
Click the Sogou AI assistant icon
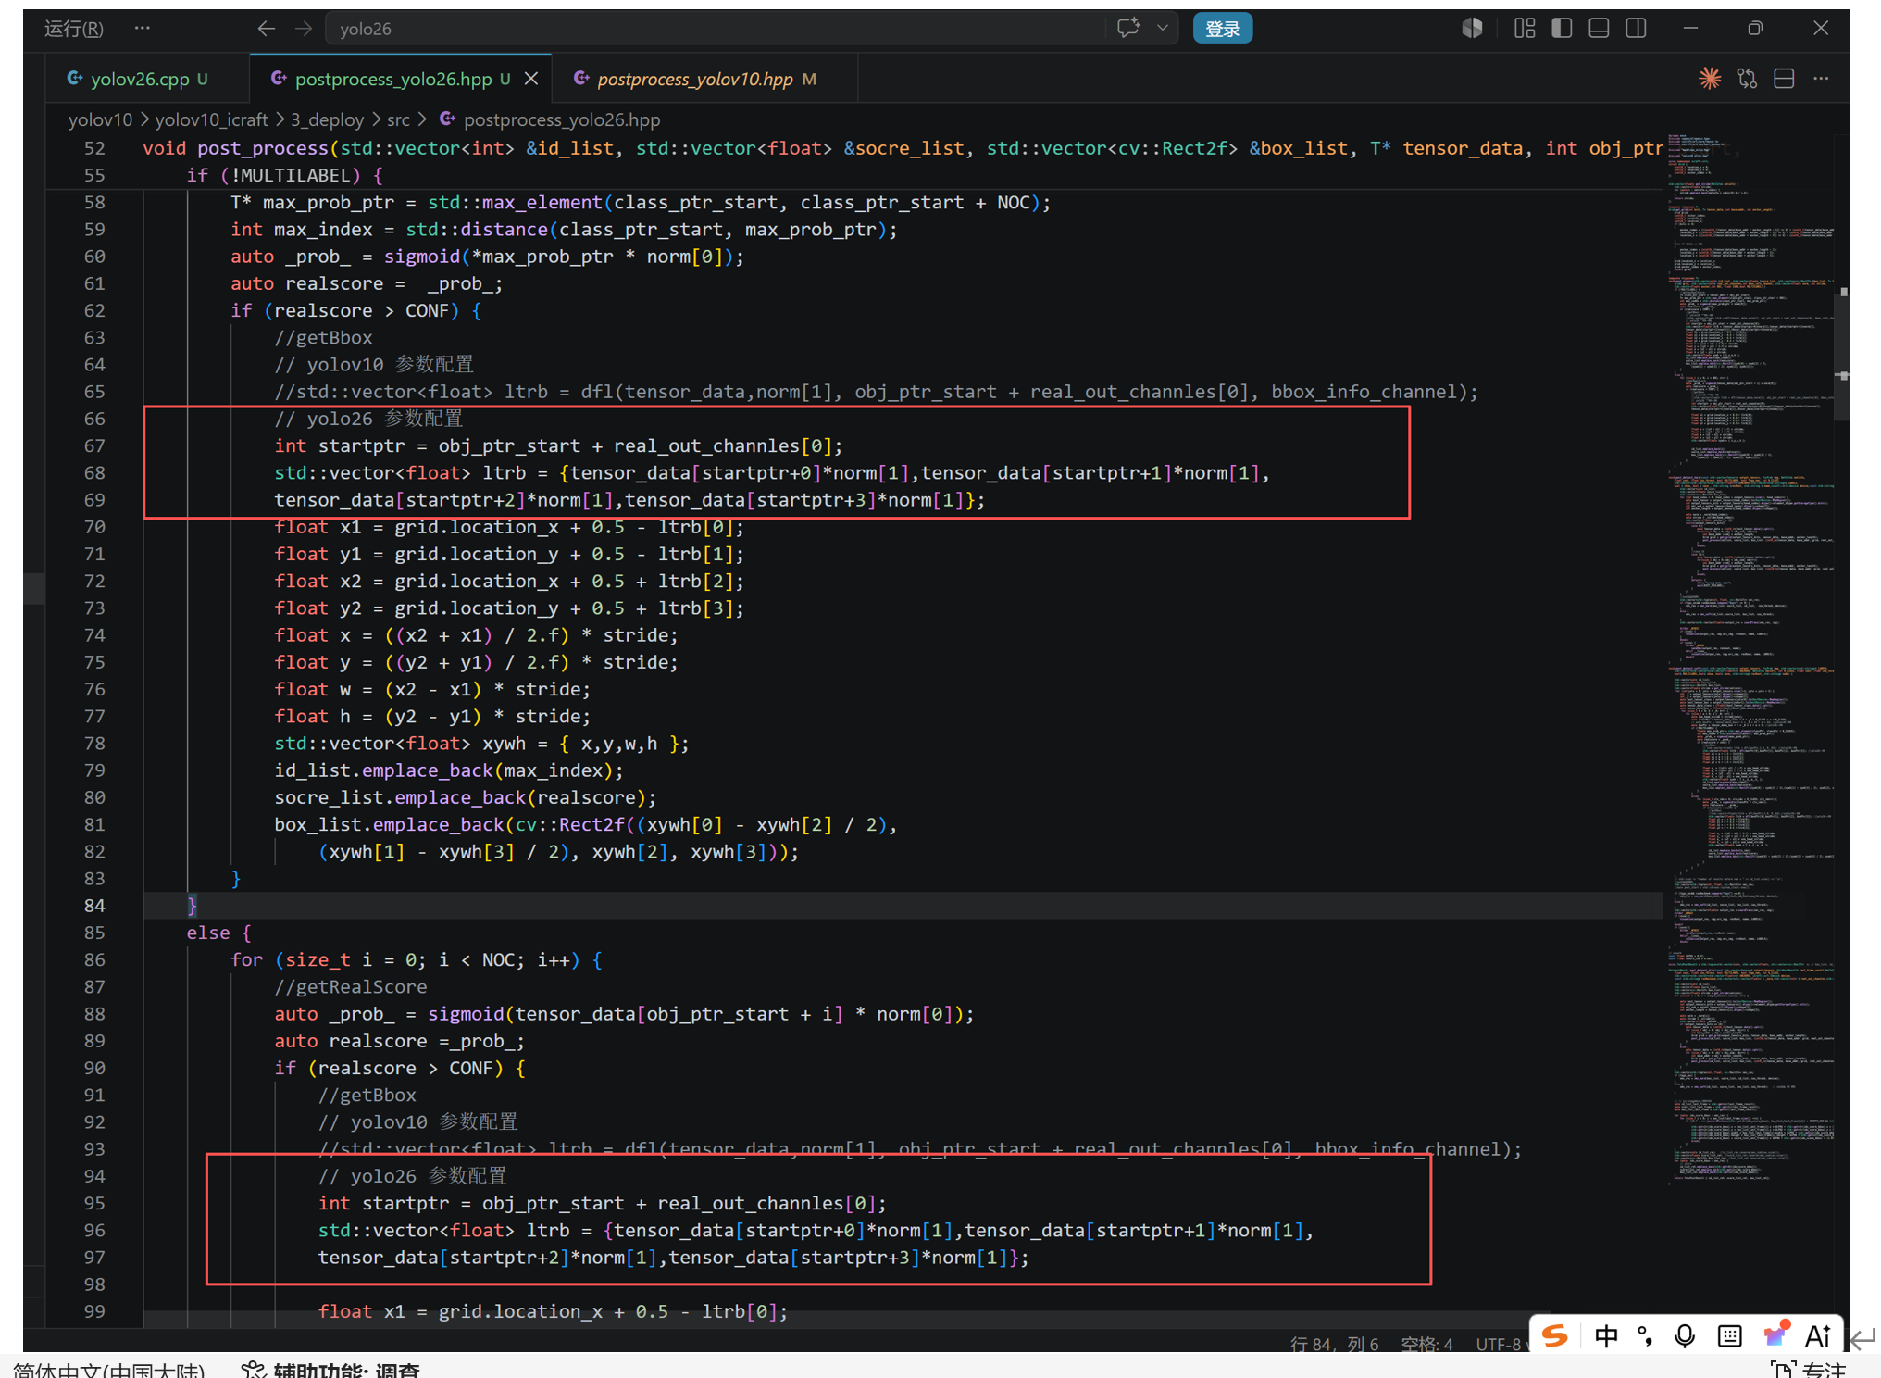coord(1818,1335)
